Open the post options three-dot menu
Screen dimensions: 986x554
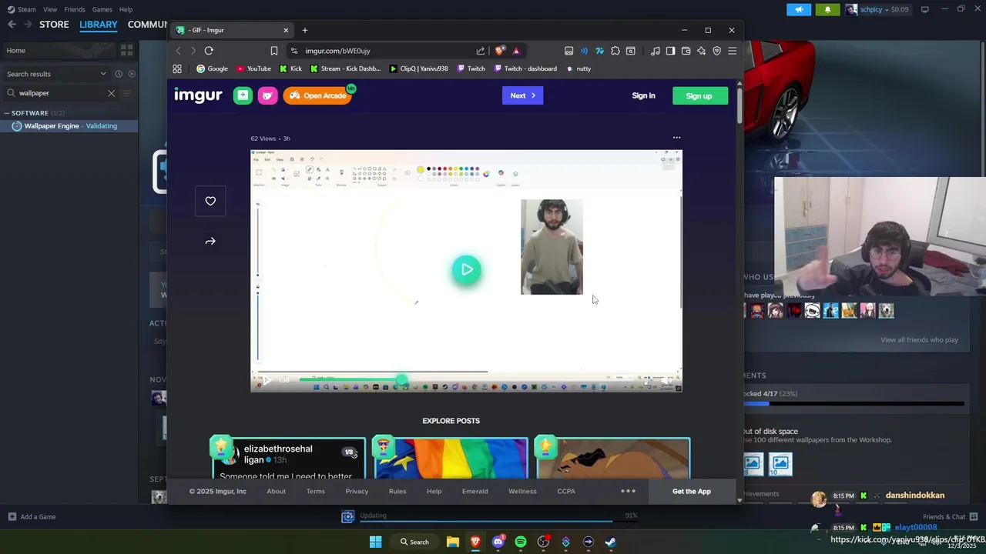[x=676, y=138]
